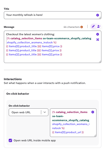This screenshot has height=151, width=106.
Task: Click the plus icon in Message field
Action: [x=98, y=34]
